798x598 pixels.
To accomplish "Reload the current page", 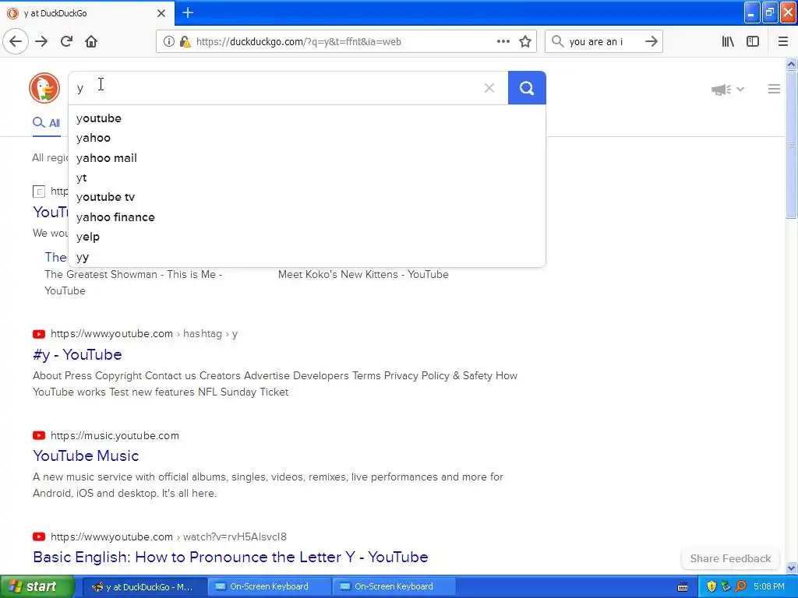I will point(66,41).
